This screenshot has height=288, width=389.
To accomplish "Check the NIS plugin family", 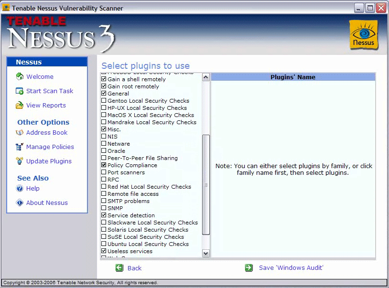I will 104,136.
